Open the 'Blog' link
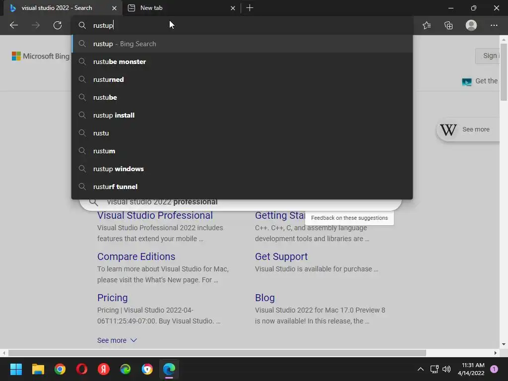The image size is (508, 381). [265, 298]
